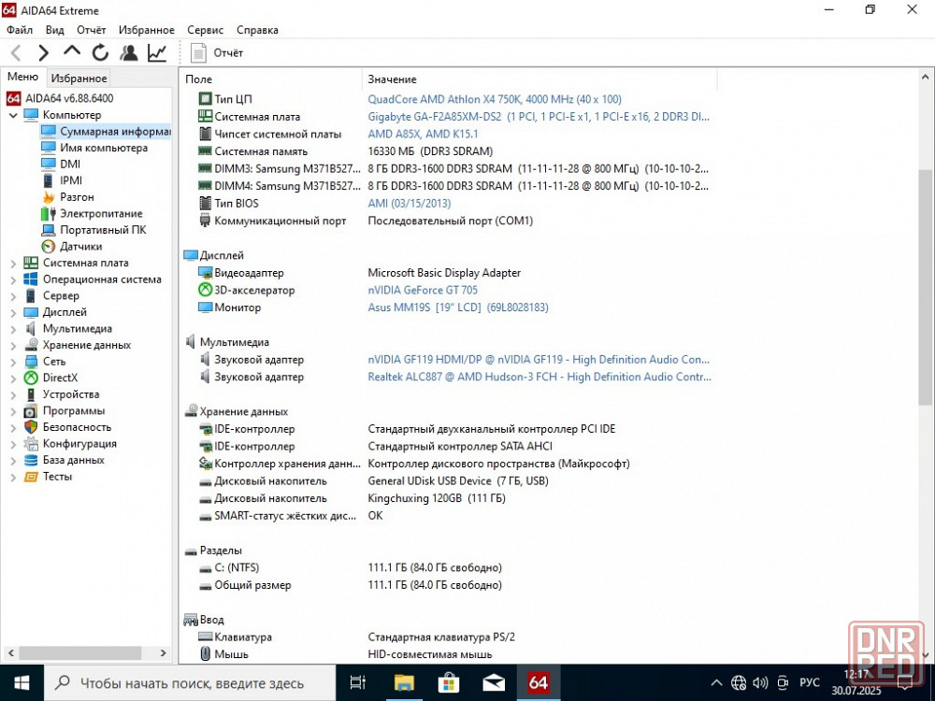Go up one level with the up arrow
Viewport: 935px width, 701px height.
(72, 51)
